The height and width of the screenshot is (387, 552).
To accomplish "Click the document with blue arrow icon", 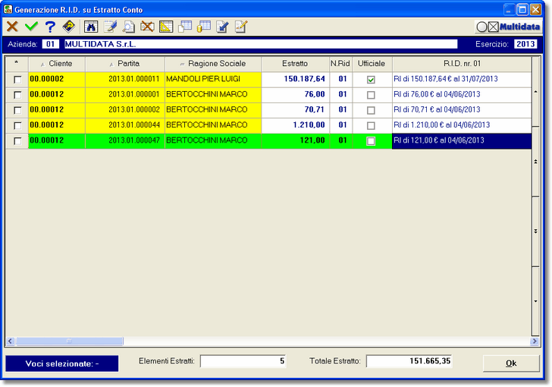I will (222, 27).
